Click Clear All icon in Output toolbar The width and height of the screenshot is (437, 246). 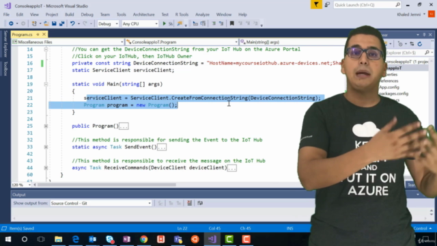point(190,203)
